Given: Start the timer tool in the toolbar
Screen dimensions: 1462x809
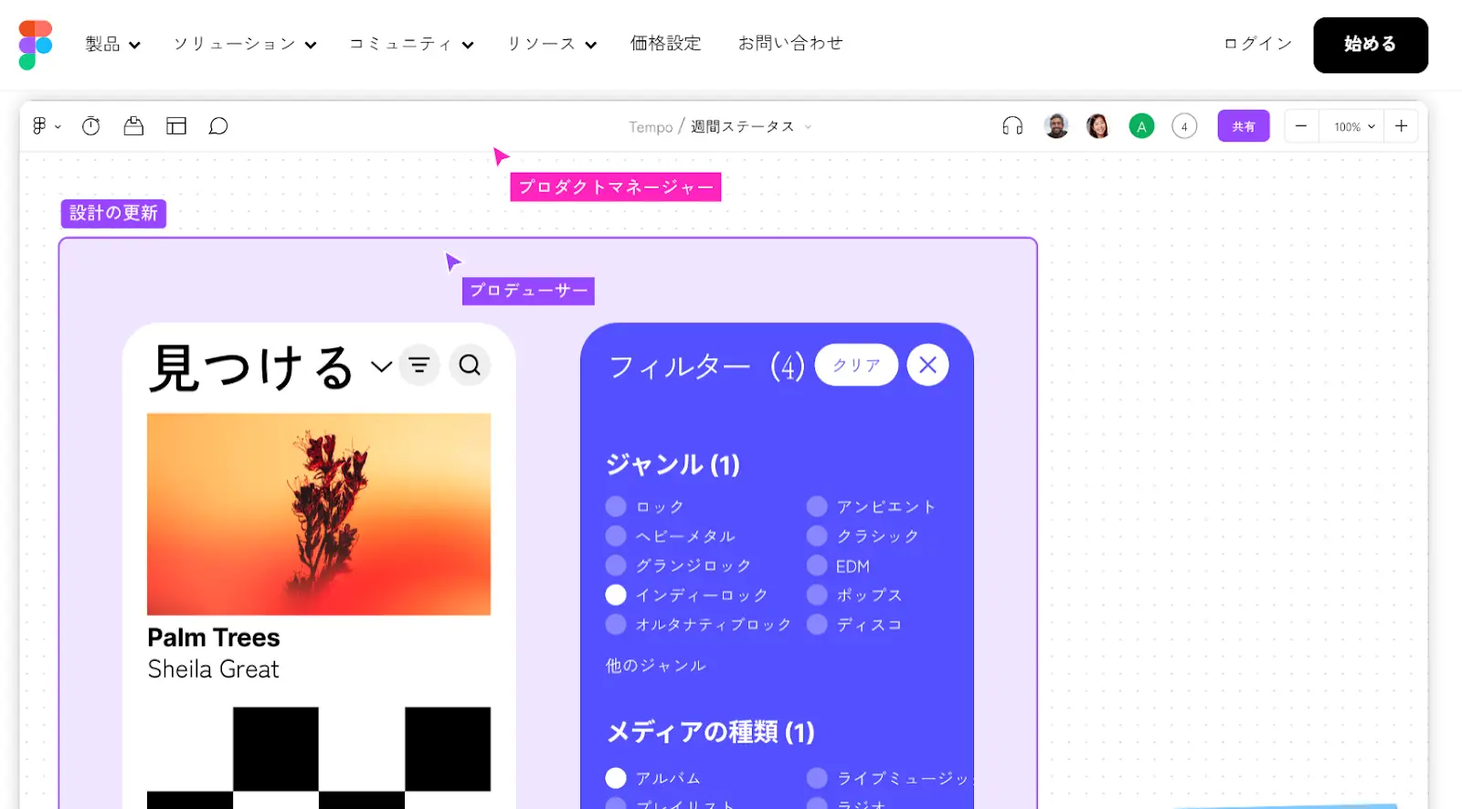Looking at the screenshot, I should 90,126.
